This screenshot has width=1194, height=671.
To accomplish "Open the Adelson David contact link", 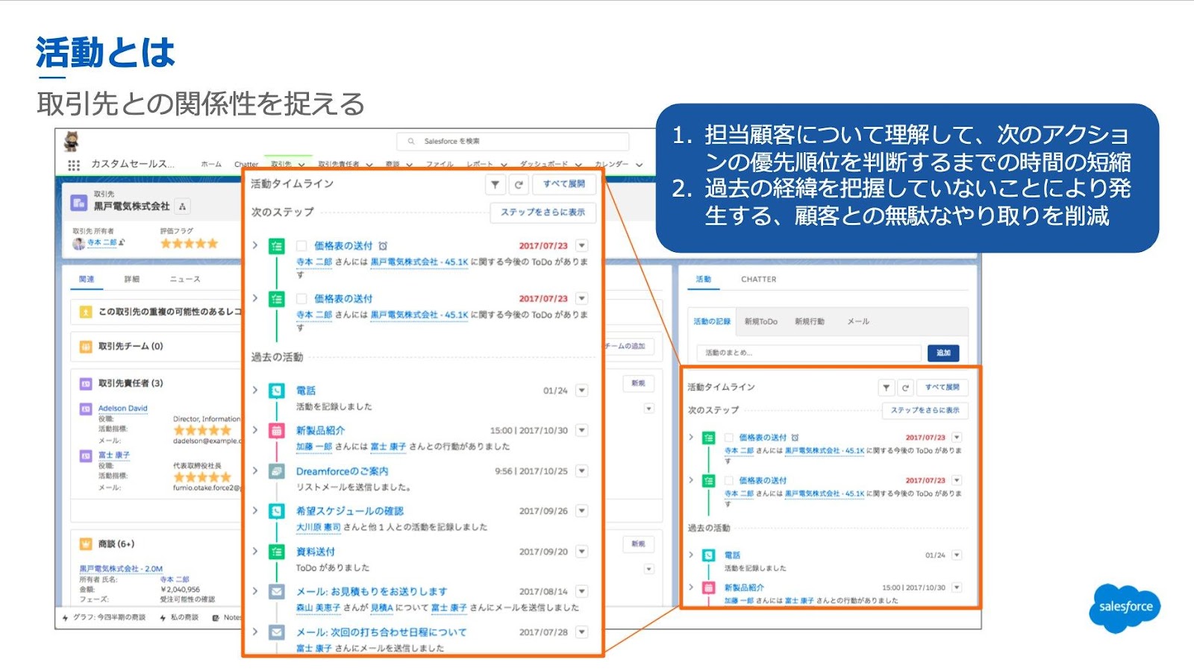I will coord(122,409).
